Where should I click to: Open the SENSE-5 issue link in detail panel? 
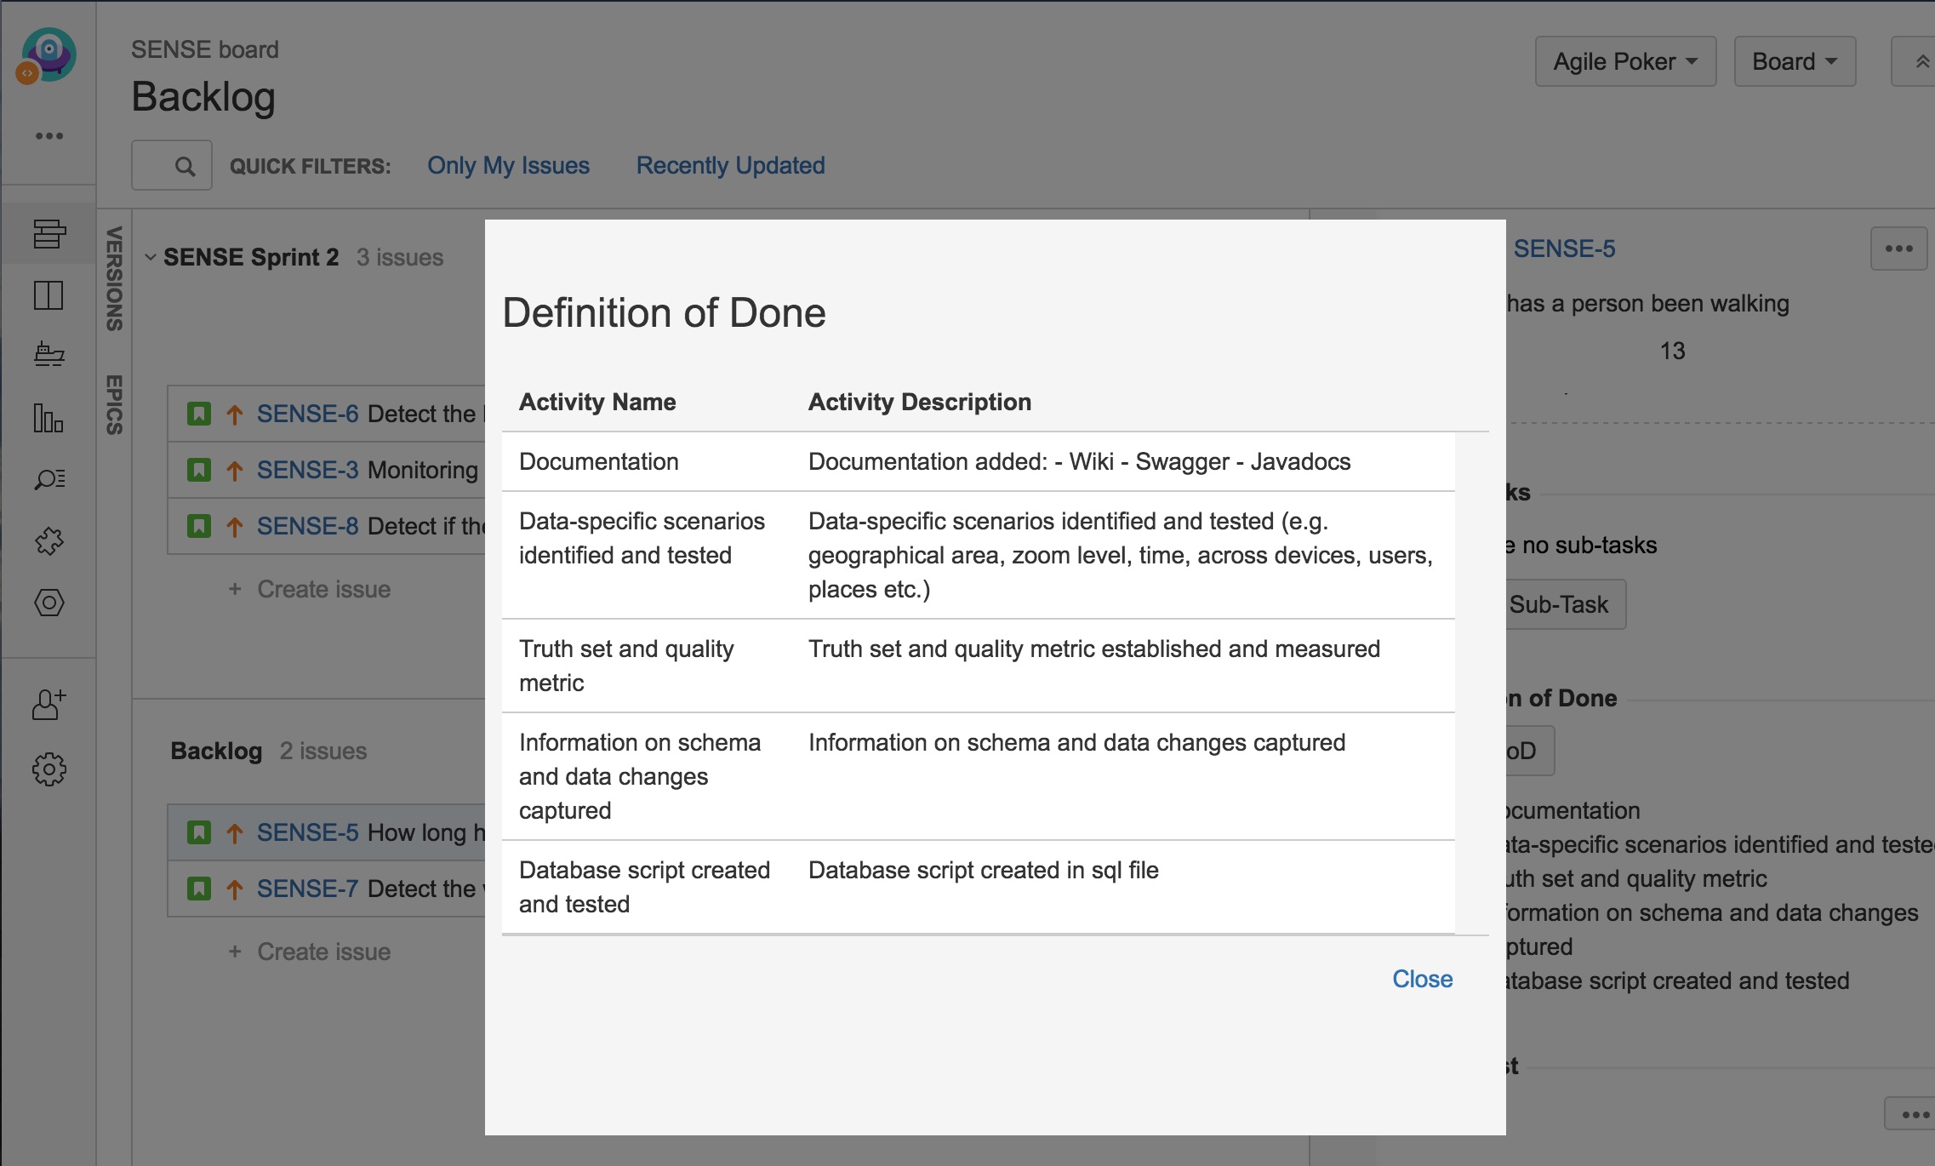1563,249
